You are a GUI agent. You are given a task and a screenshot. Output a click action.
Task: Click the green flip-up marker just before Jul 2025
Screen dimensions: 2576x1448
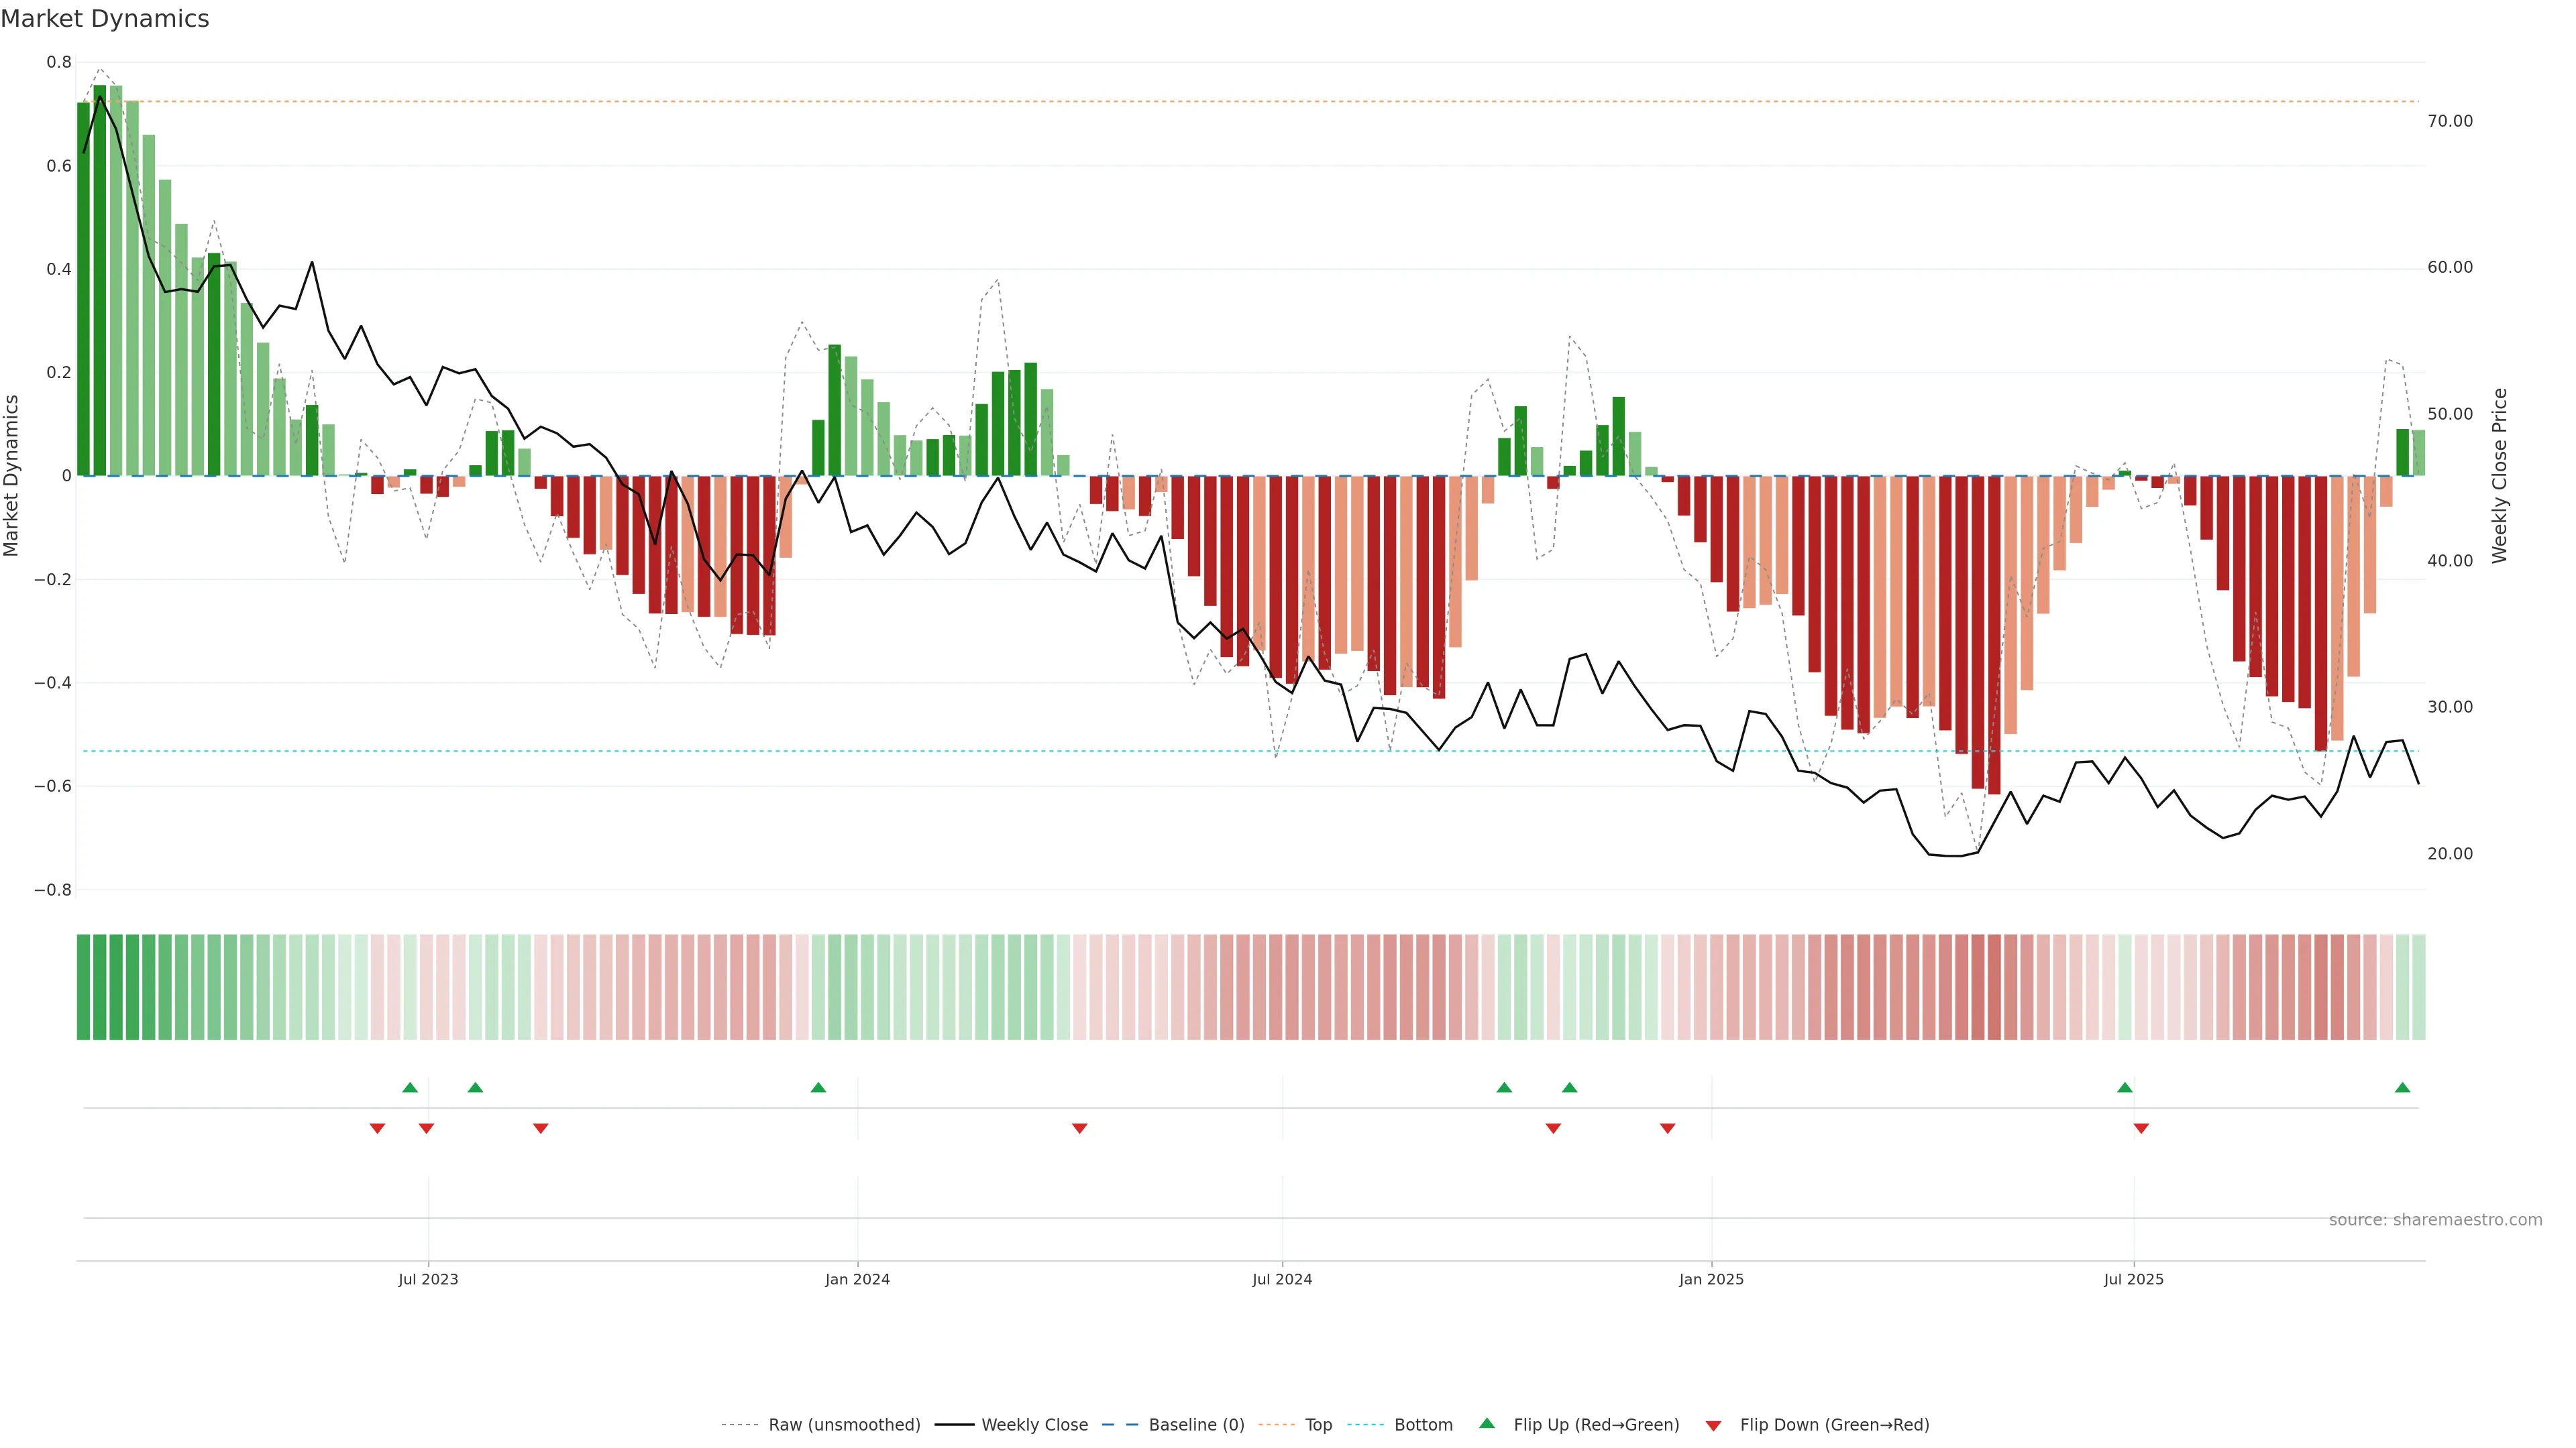(x=2125, y=1087)
